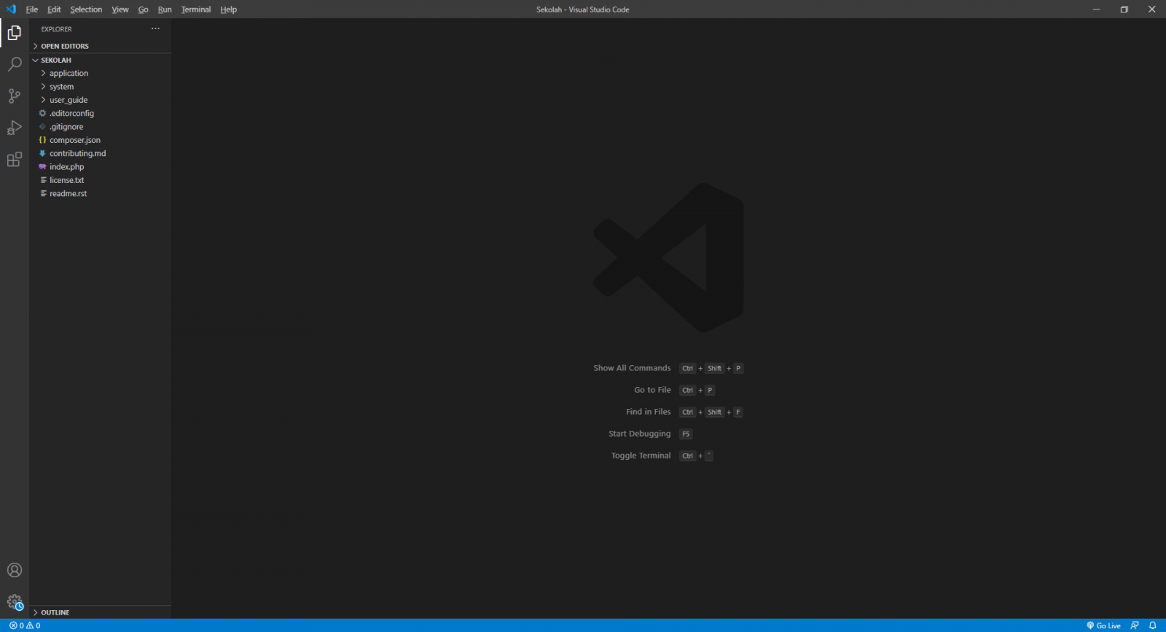Open the Search view in activity bar

pos(15,65)
